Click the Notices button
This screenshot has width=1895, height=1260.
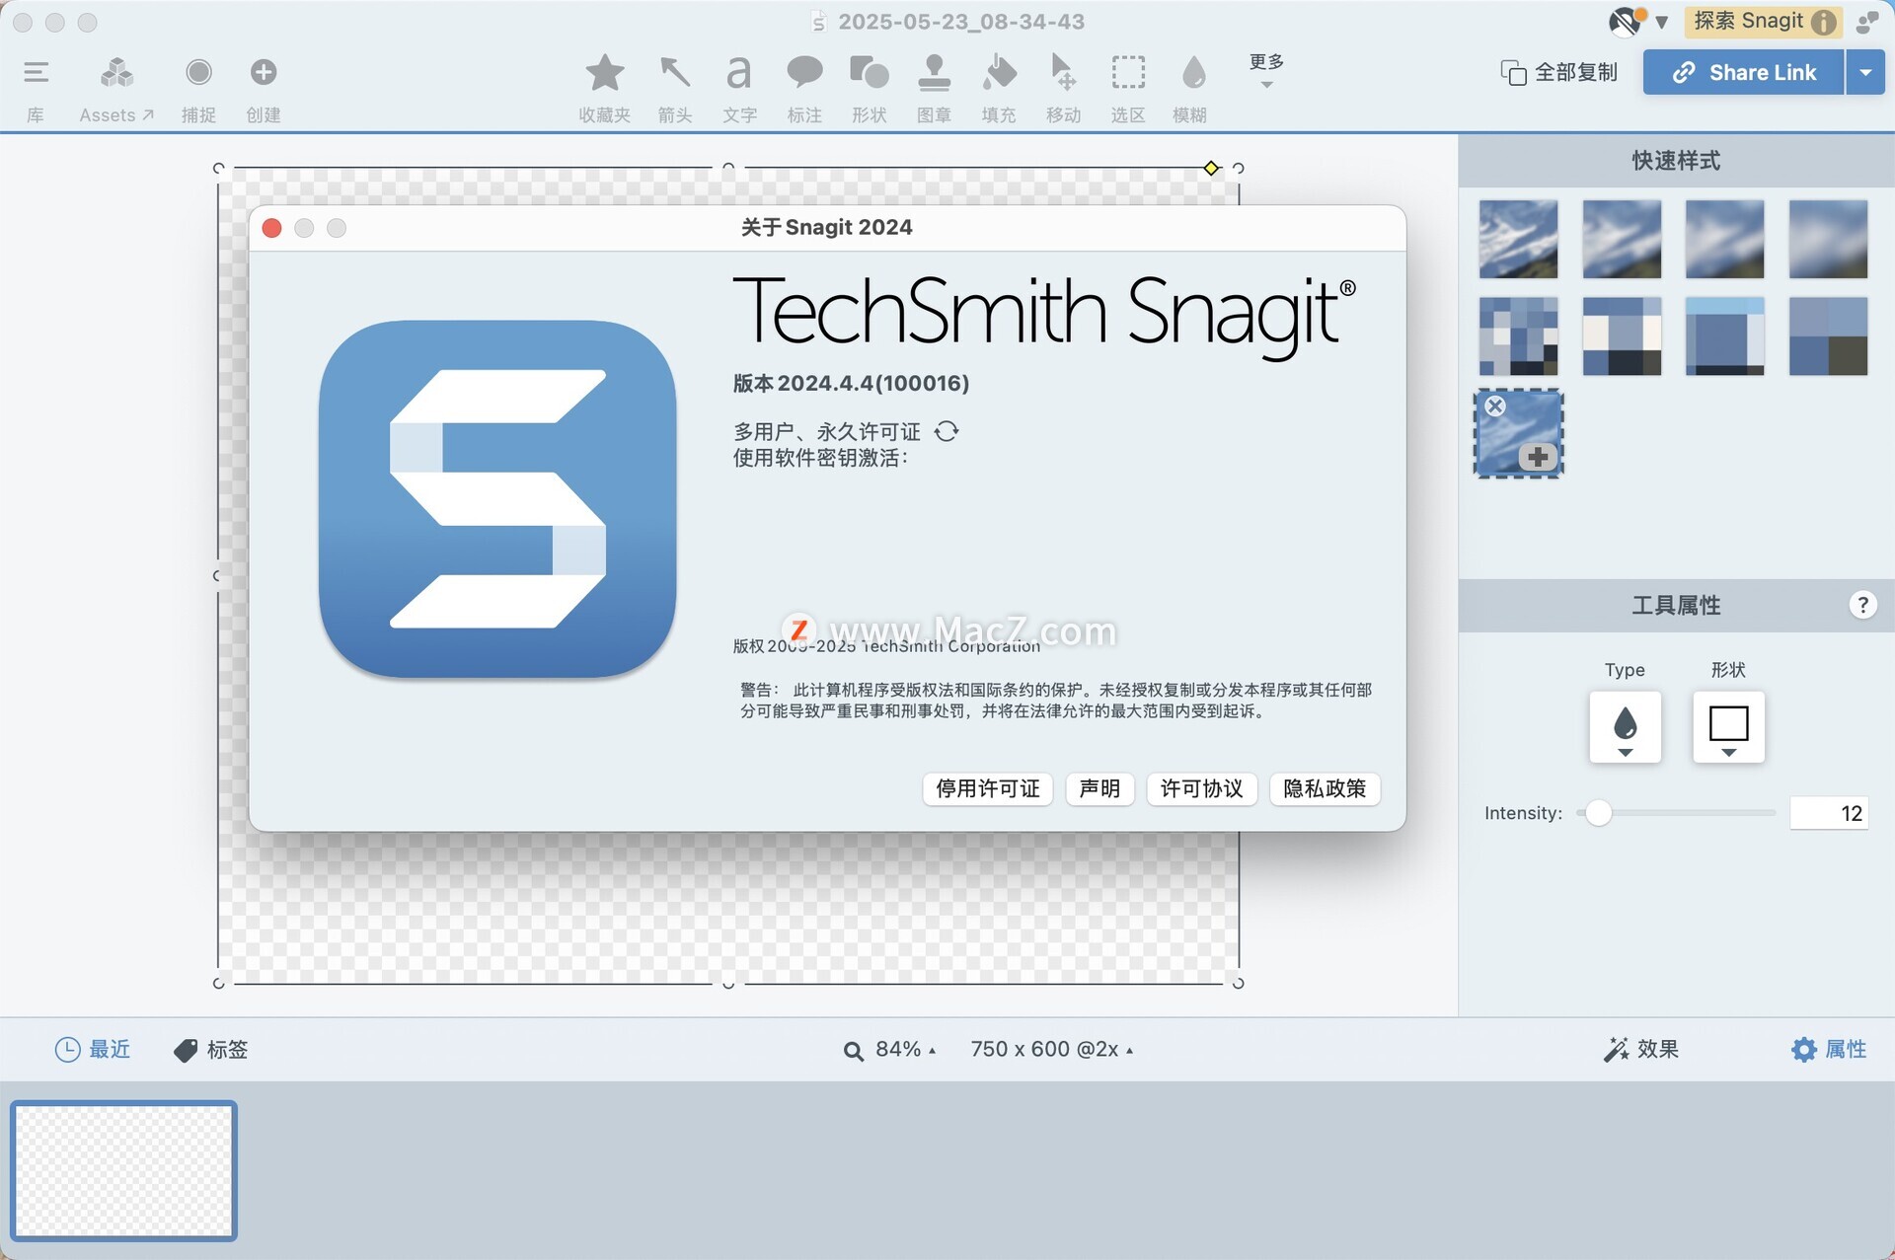pyautogui.click(x=1099, y=788)
